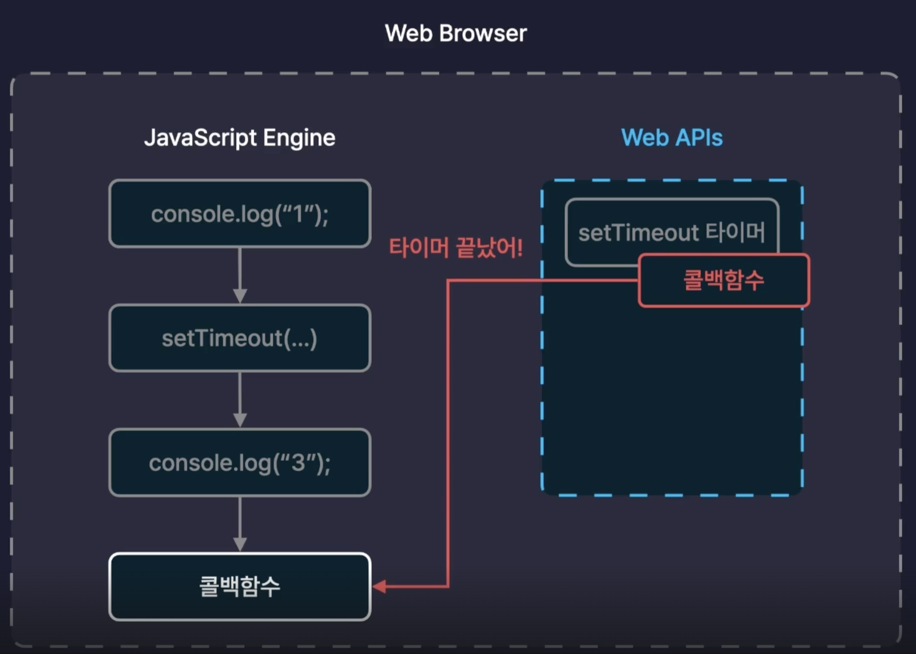Select the setTimeout(...) box
916x654 pixels.
(240, 338)
